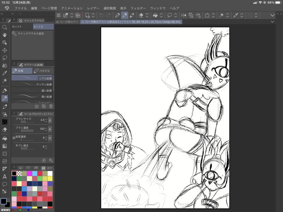This screenshot has height=212, width=283.
Task: Select the Text tool
Action: pyautogui.click(x=5, y=176)
